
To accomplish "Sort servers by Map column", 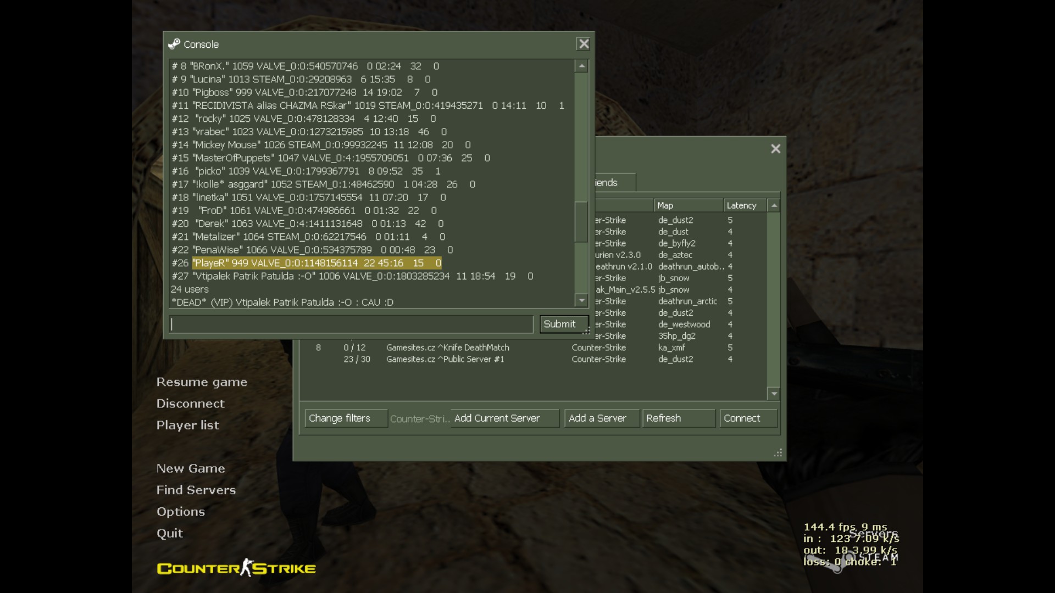I will pyautogui.click(x=688, y=205).
